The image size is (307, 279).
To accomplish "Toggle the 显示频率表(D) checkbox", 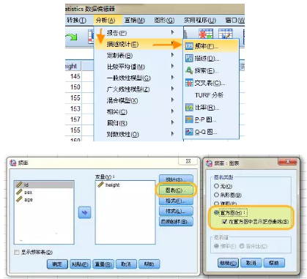I will click(17, 252).
